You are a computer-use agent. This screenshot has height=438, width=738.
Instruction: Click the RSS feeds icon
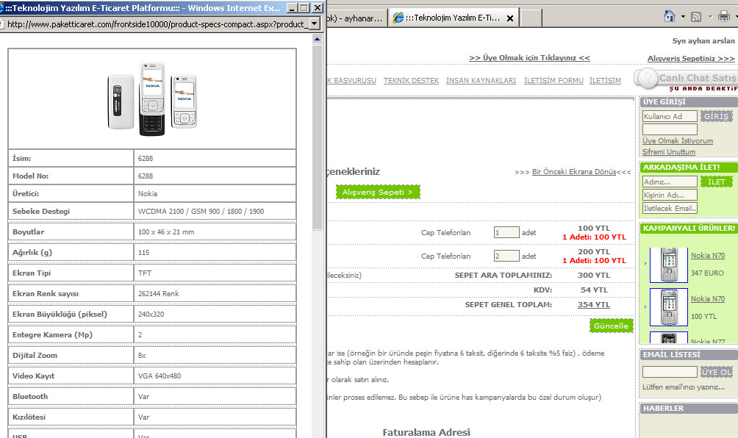[695, 16]
